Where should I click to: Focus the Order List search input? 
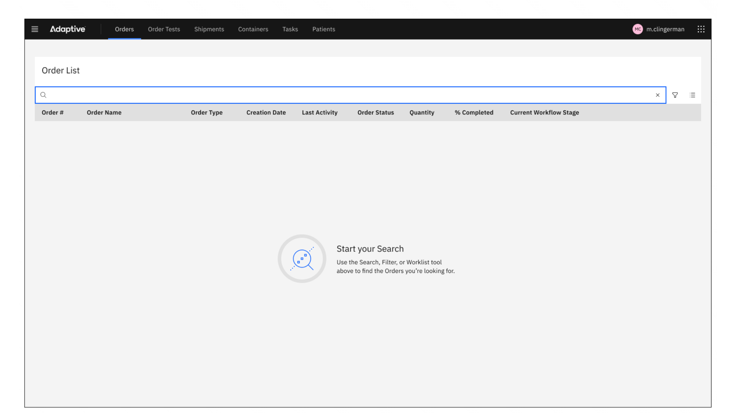point(350,95)
